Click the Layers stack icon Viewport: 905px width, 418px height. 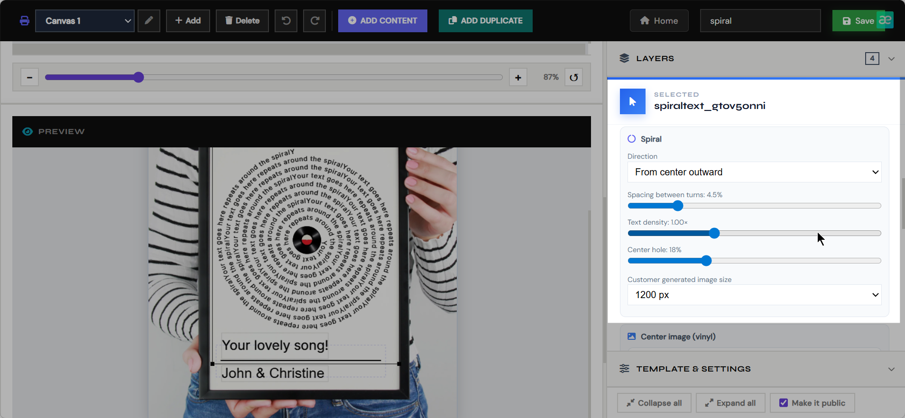624,58
